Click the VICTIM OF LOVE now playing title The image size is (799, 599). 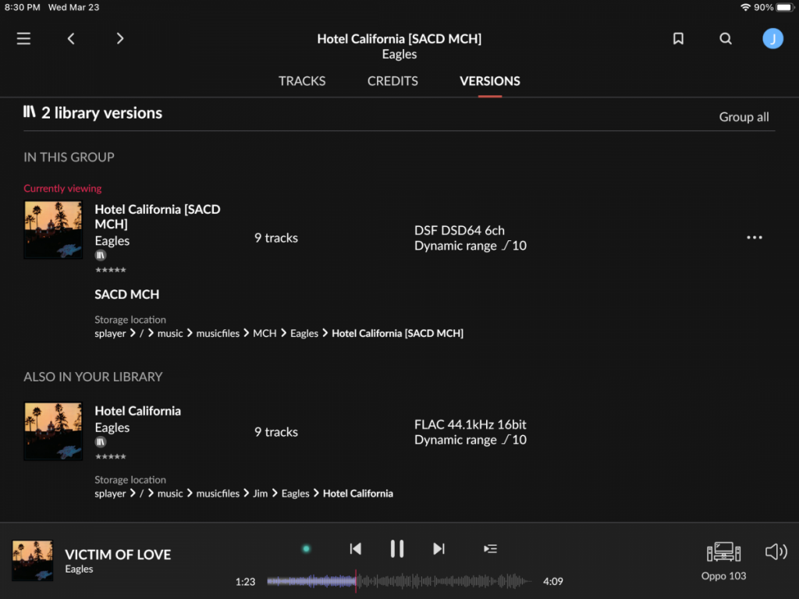pyautogui.click(x=118, y=555)
